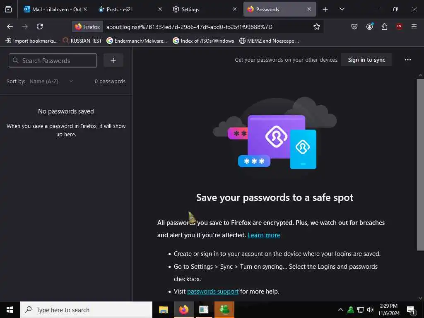Select the Passwords tab

[279, 9]
